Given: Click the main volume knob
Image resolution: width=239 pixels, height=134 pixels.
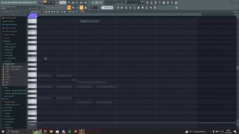Looking at the screenshot, I should click(40, 3).
